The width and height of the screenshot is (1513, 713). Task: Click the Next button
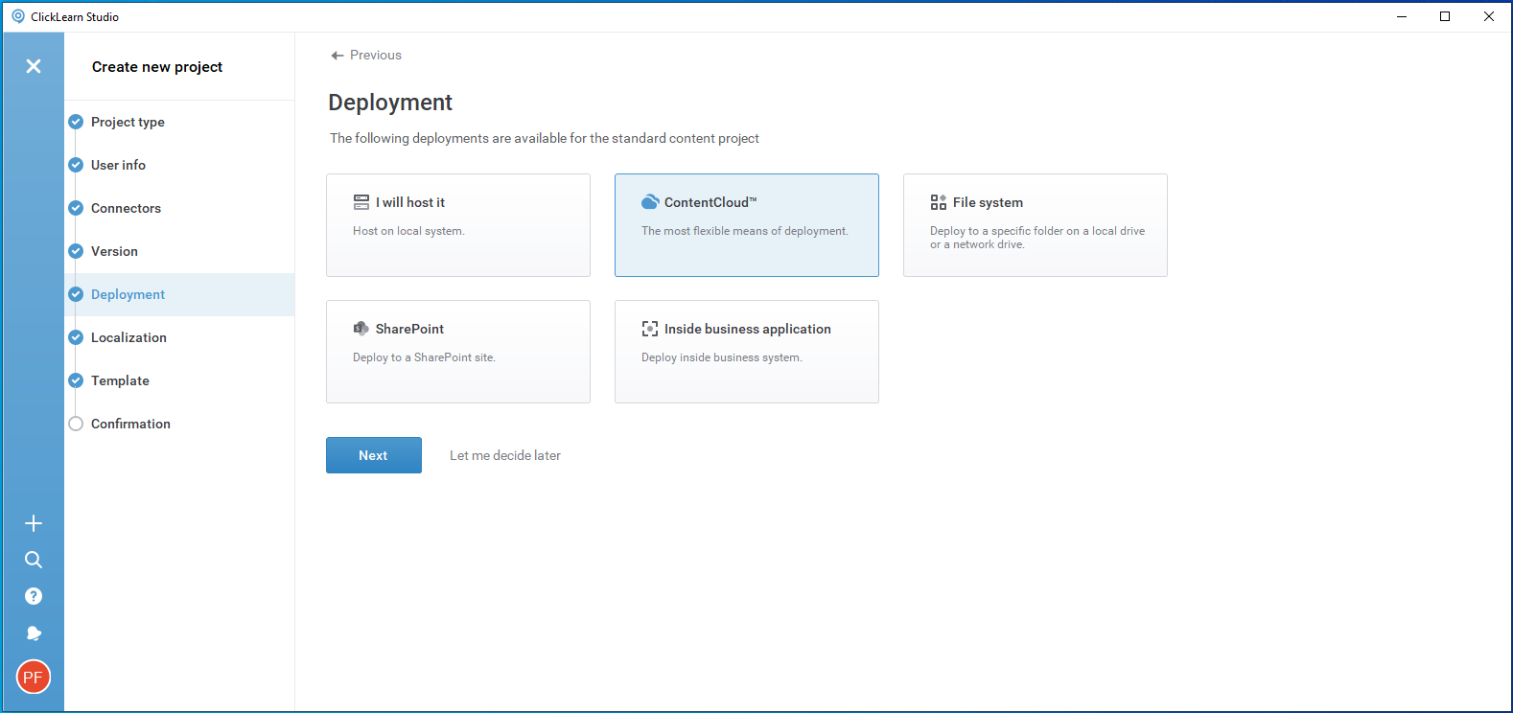tap(374, 455)
